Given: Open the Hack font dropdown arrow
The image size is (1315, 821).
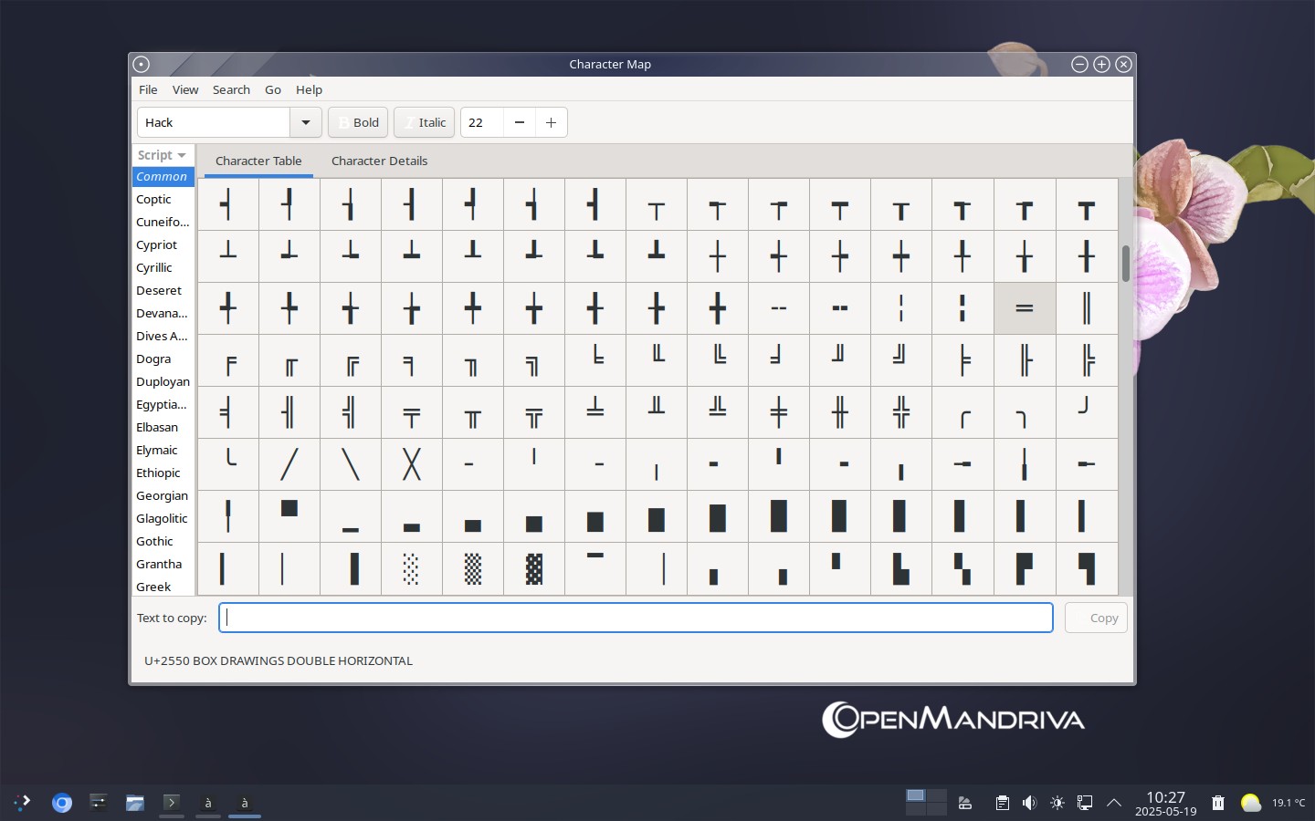Looking at the screenshot, I should tap(306, 122).
